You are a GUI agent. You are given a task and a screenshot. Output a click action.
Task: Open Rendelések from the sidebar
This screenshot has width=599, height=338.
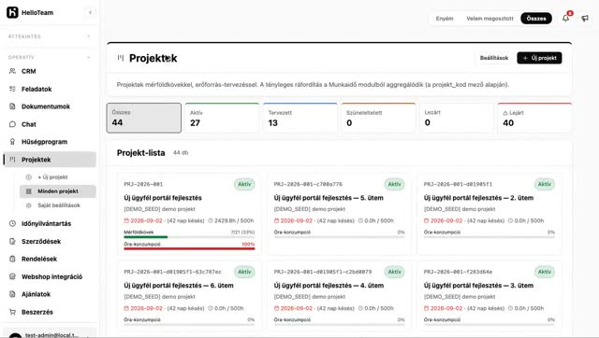[50, 259]
